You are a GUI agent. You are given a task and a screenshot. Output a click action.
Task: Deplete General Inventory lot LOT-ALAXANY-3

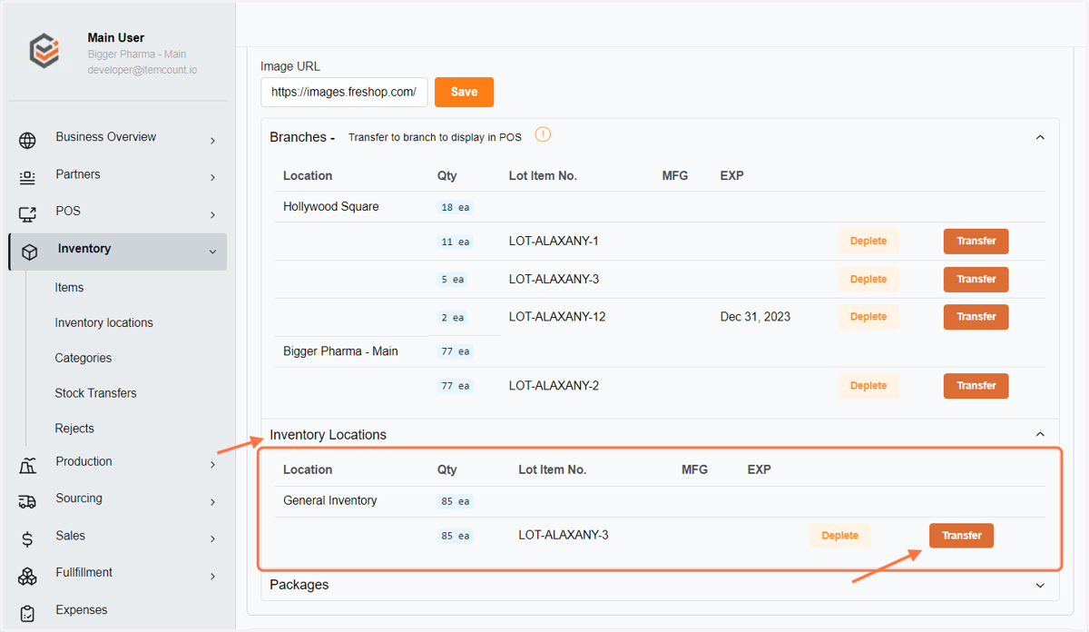click(839, 536)
